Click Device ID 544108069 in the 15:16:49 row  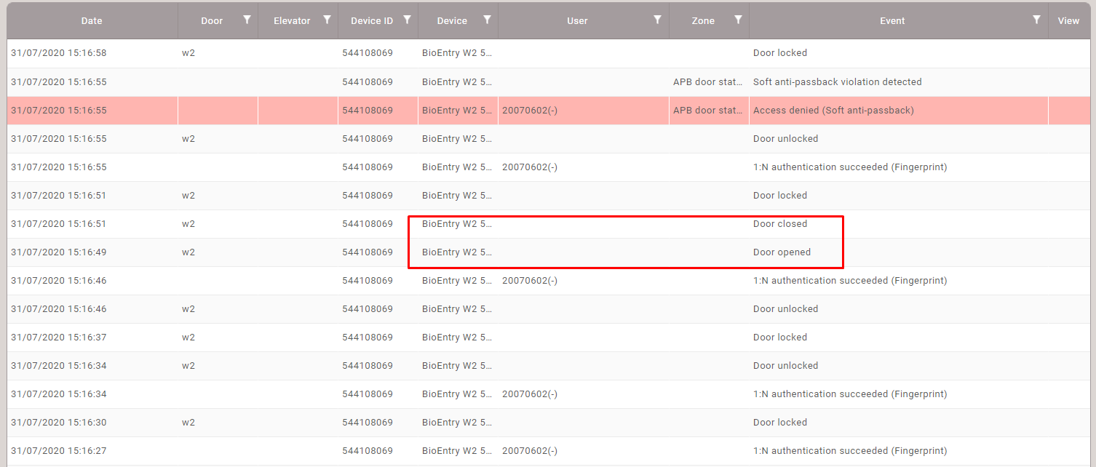(x=368, y=252)
